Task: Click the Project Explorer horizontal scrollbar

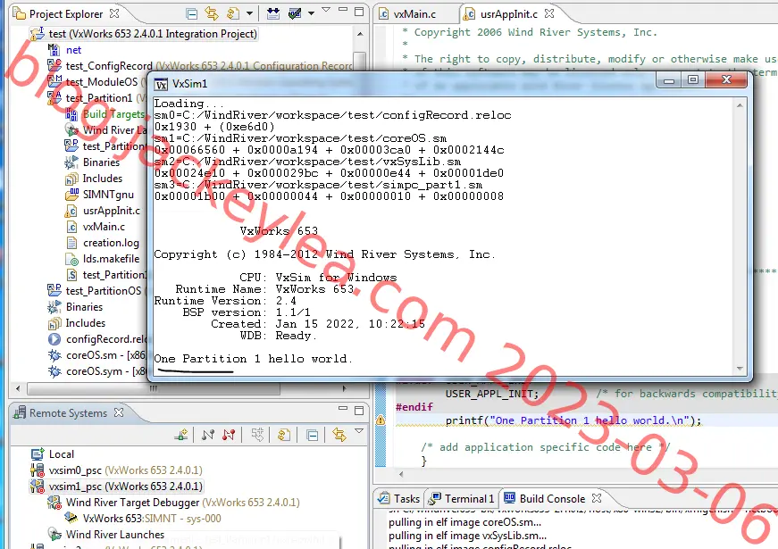Action: click(154, 388)
